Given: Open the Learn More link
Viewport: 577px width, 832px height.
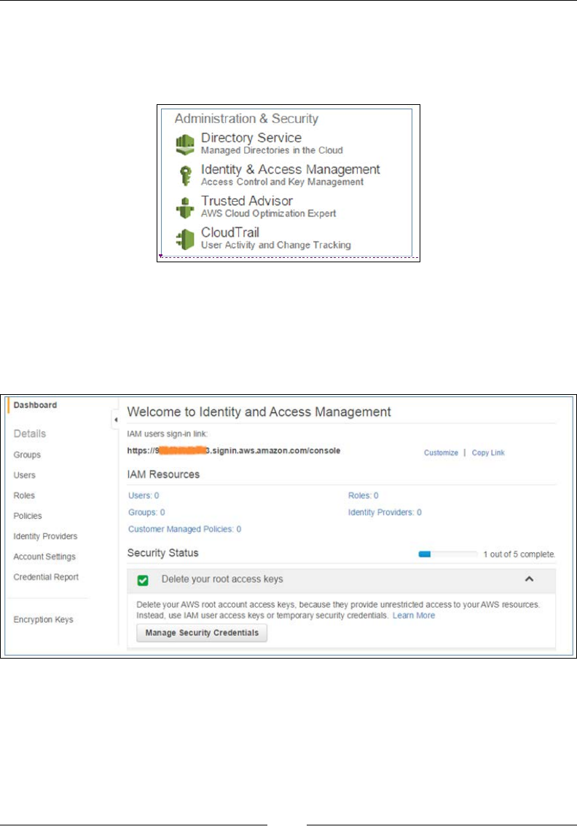Looking at the screenshot, I should tap(414, 616).
